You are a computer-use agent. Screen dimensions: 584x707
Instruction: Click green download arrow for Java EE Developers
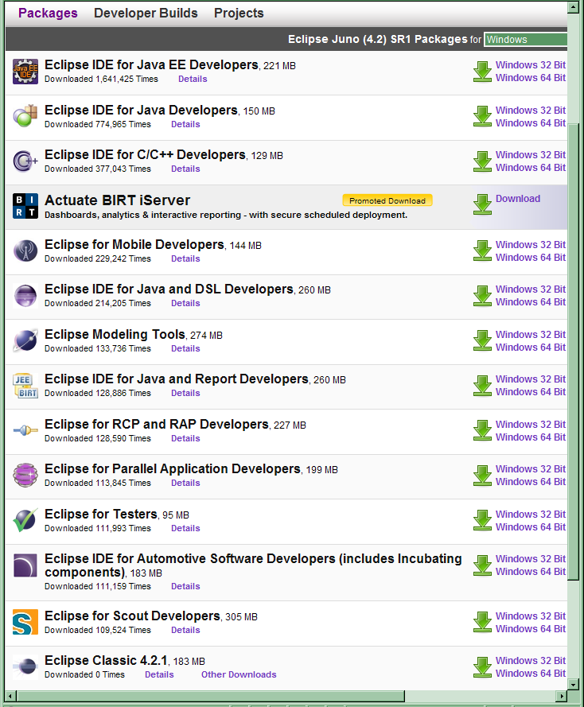pos(482,72)
